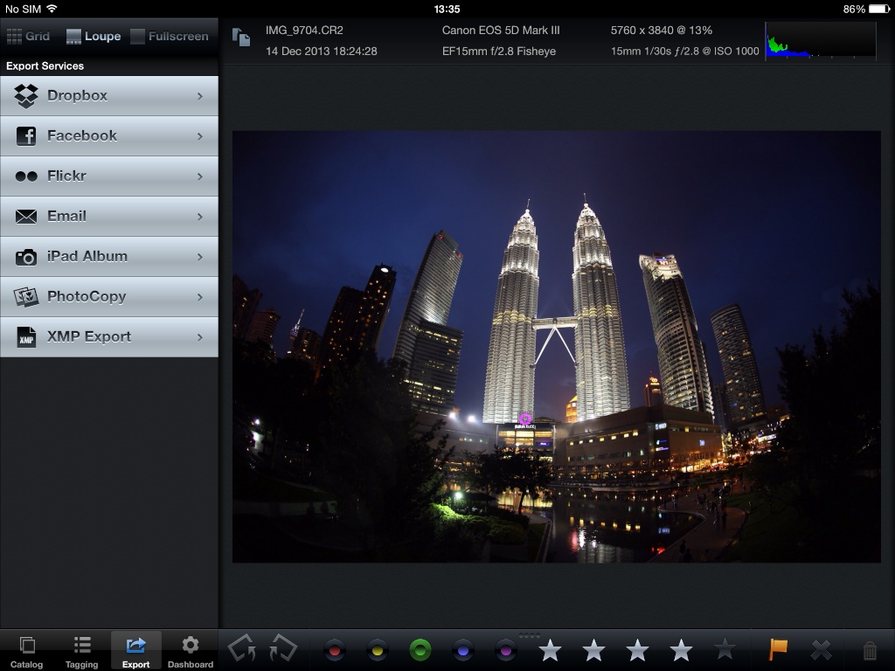Apply the purple color label
This screenshot has width=895, height=671.
(506, 650)
